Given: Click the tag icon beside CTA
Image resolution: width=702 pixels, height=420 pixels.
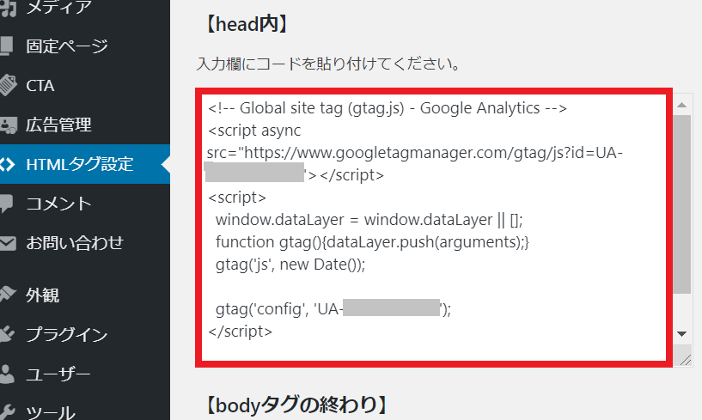Looking at the screenshot, I should point(8,85).
